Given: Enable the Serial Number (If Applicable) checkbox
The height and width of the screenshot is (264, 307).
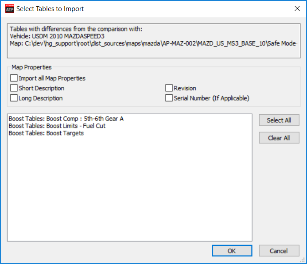Looking at the screenshot, I should coord(169,98).
